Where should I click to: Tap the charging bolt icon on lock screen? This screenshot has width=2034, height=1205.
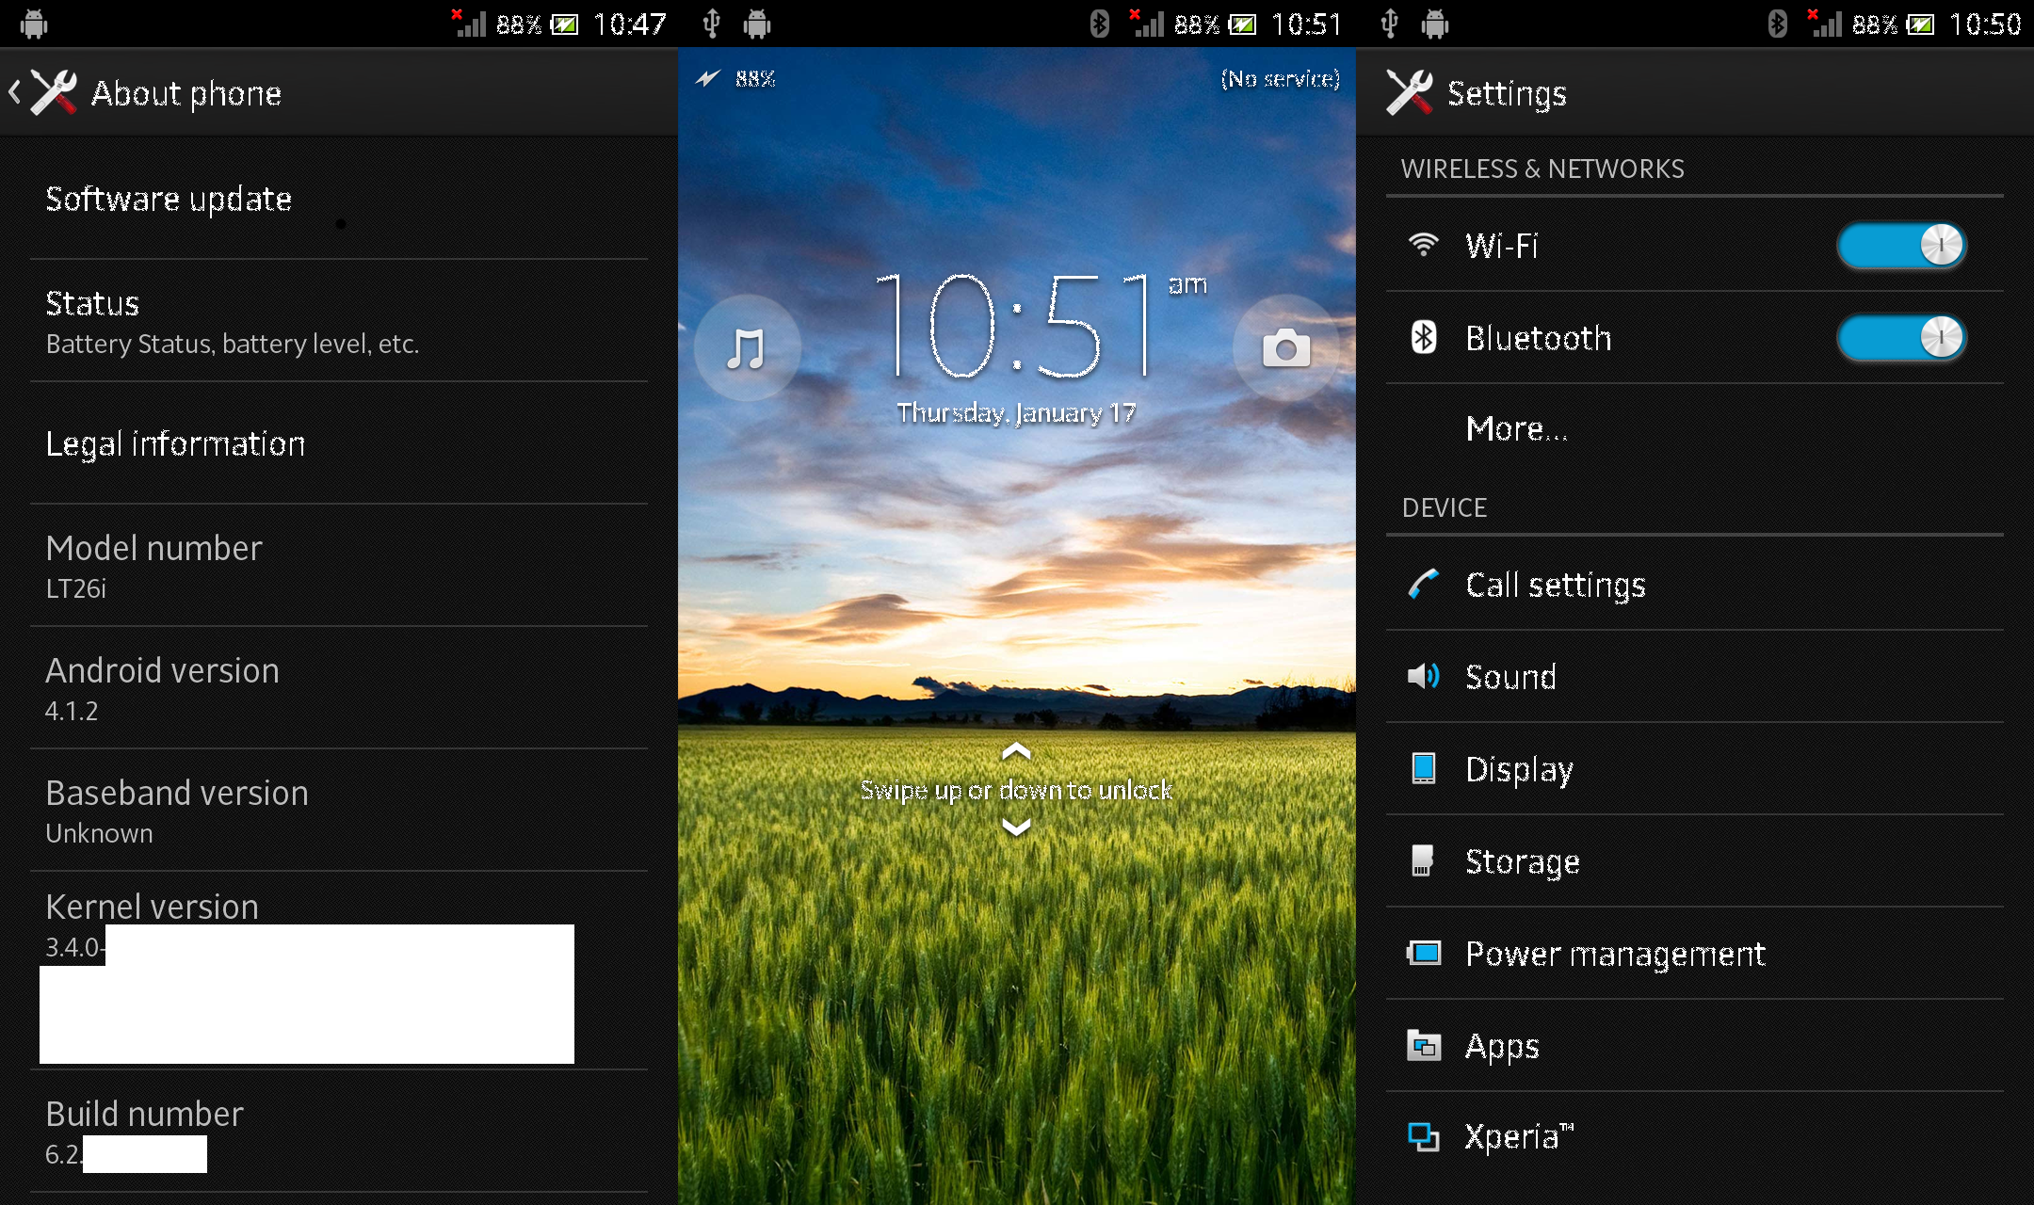[707, 78]
